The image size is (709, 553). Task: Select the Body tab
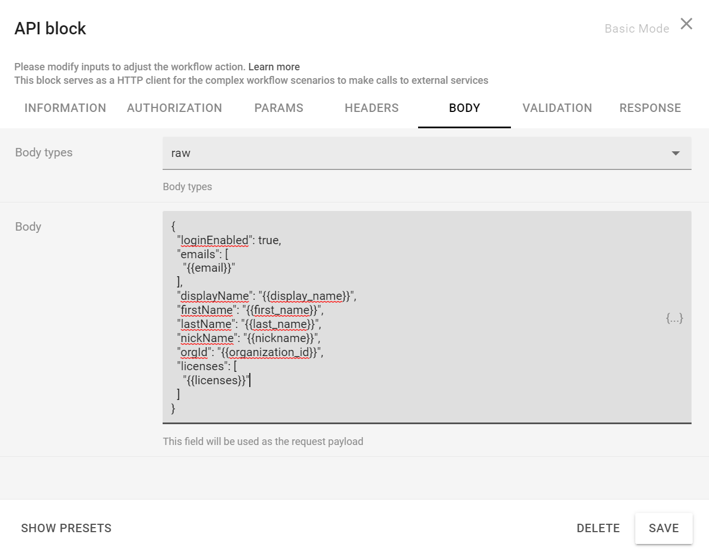tap(464, 108)
